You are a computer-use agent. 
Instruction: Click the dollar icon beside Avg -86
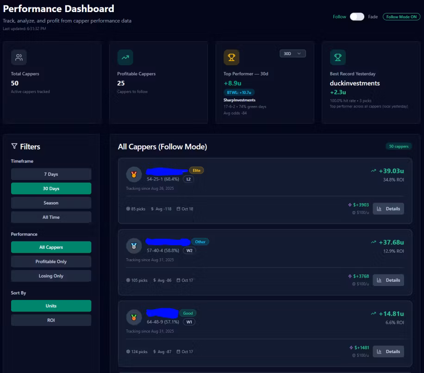[155, 280]
